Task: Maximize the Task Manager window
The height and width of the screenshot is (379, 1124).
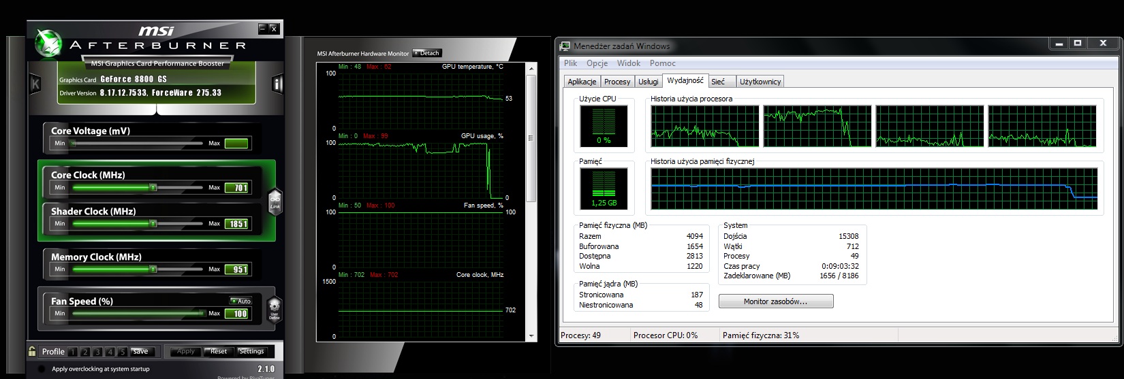Action: pos(1078,44)
